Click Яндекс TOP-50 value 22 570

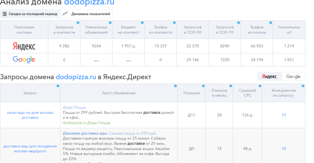(x=193, y=46)
